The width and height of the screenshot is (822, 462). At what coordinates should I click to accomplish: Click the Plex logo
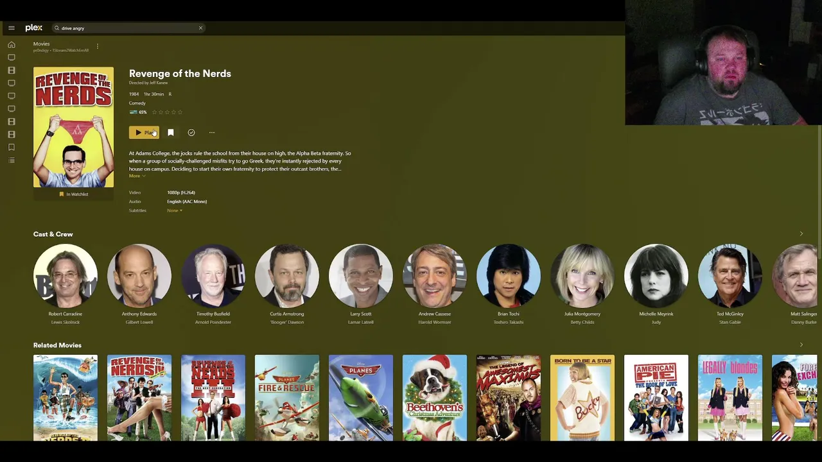(x=34, y=28)
